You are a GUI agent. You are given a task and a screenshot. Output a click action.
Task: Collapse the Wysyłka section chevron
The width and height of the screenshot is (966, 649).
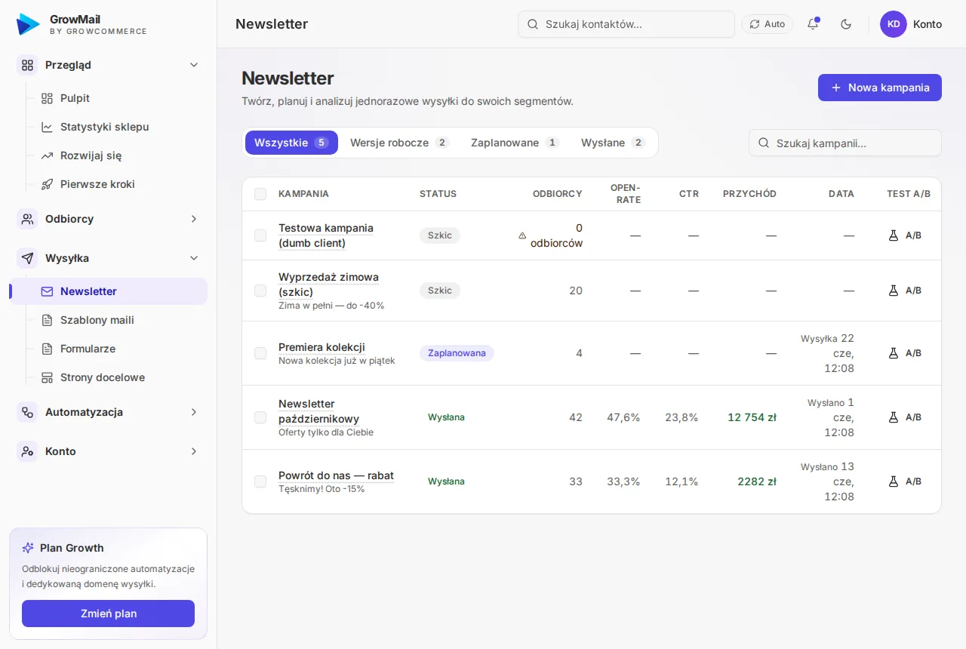194,258
